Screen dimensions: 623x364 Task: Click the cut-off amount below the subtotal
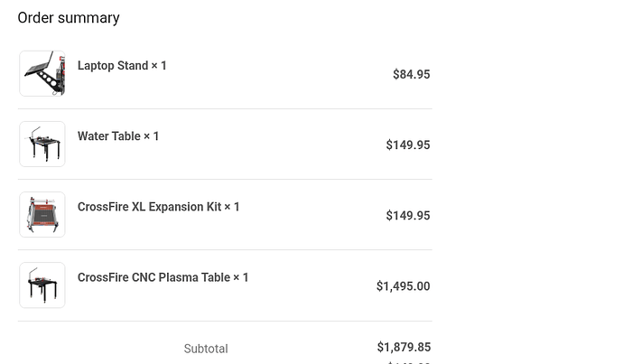point(408,361)
